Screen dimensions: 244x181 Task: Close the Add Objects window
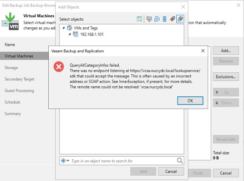(183, 7)
